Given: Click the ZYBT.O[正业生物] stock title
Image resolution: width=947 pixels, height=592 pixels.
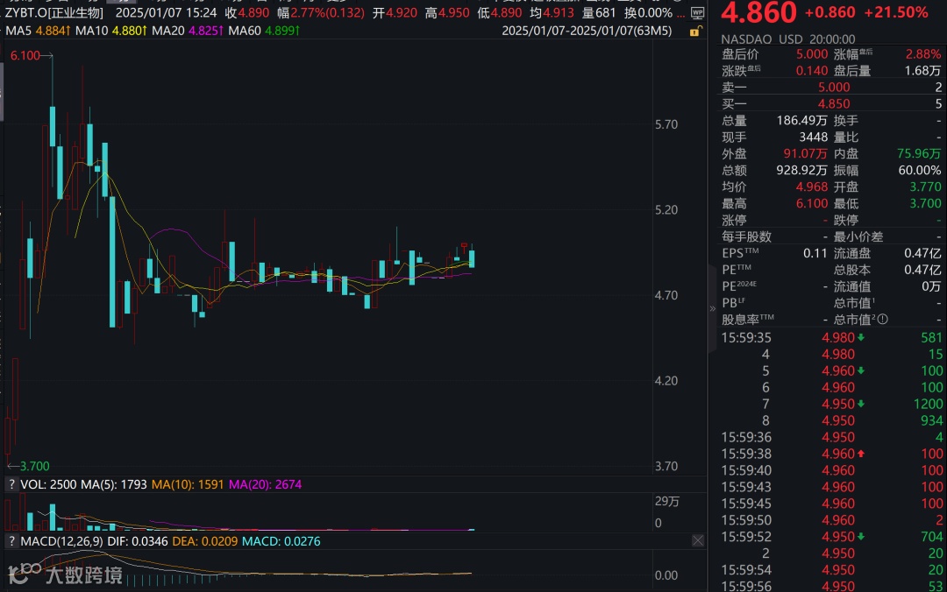Looking at the screenshot, I should click(x=54, y=12).
